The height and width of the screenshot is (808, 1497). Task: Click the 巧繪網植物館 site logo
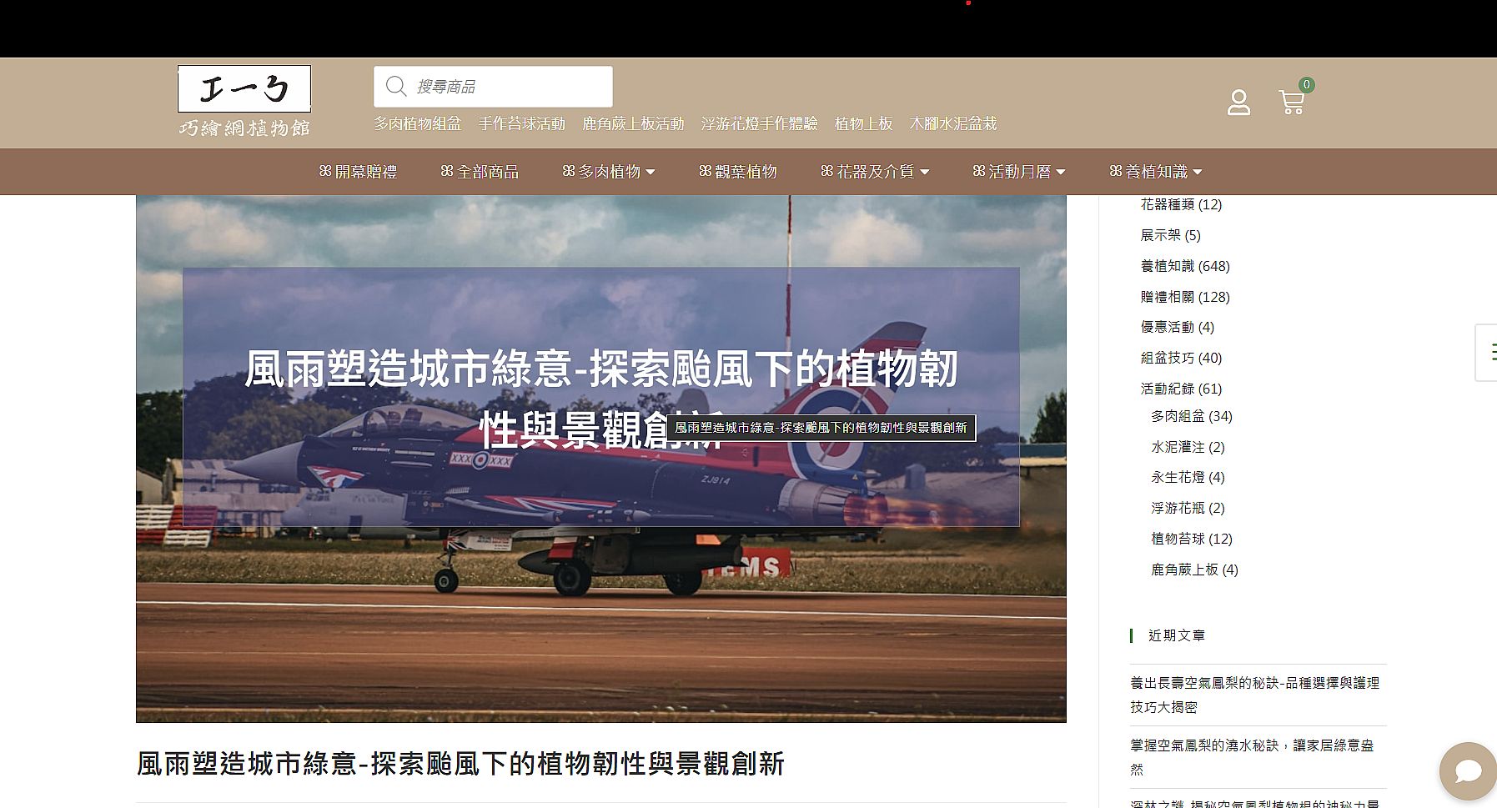click(244, 101)
